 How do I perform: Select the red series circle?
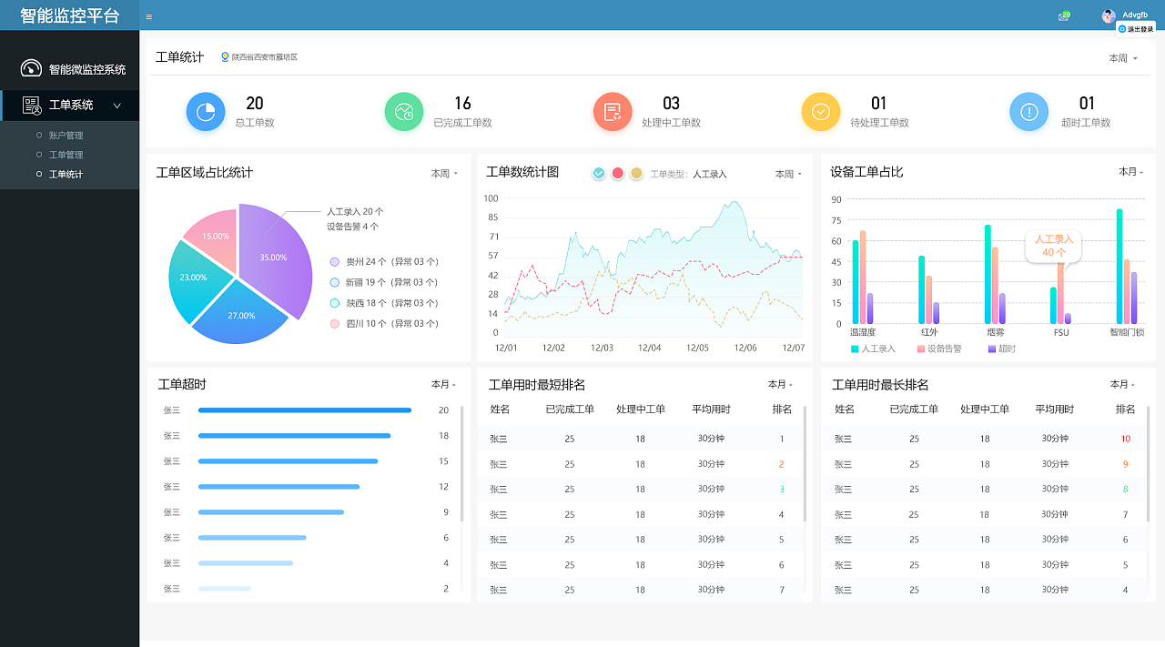[x=617, y=173]
